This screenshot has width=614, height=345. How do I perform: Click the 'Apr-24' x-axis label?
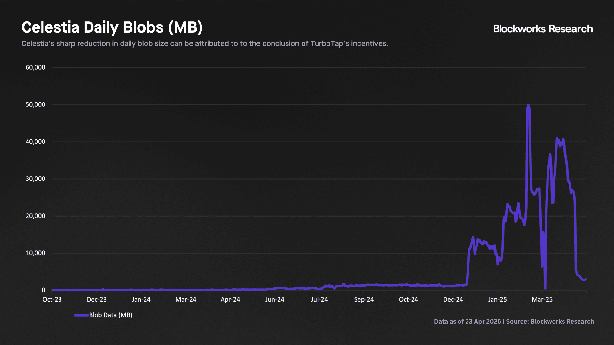point(230,299)
